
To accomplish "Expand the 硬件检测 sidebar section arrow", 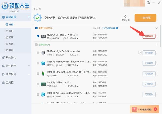I will pyautogui.click(x=29, y=74).
